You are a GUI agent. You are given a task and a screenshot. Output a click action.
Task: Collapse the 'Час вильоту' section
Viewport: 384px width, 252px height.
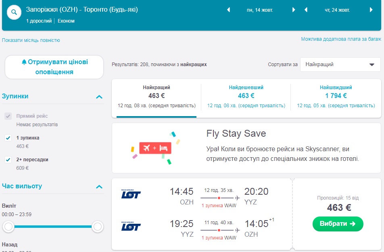coord(99,187)
